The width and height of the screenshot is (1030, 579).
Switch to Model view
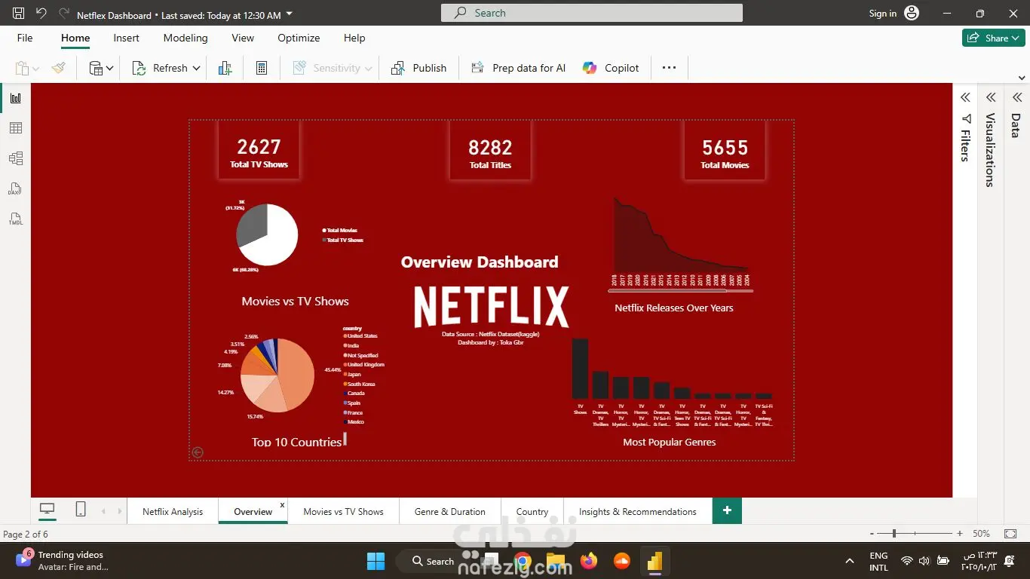coord(15,158)
